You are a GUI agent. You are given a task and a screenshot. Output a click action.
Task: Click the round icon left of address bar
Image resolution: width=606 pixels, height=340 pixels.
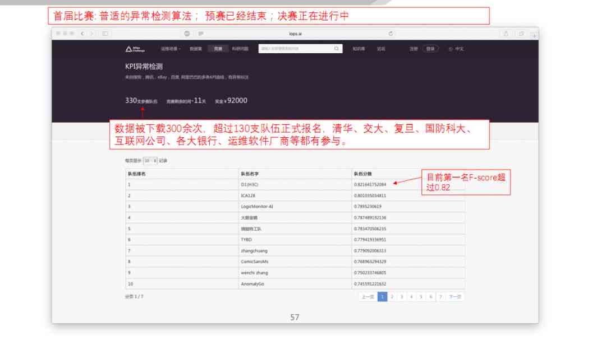[x=187, y=34]
